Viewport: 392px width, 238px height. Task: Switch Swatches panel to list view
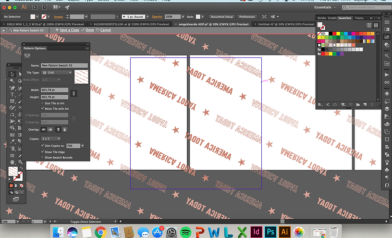(x=369, y=25)
